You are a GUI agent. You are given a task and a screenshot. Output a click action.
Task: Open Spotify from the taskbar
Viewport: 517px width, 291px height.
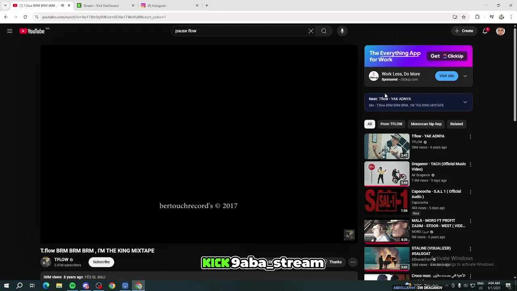coord(72,286)
